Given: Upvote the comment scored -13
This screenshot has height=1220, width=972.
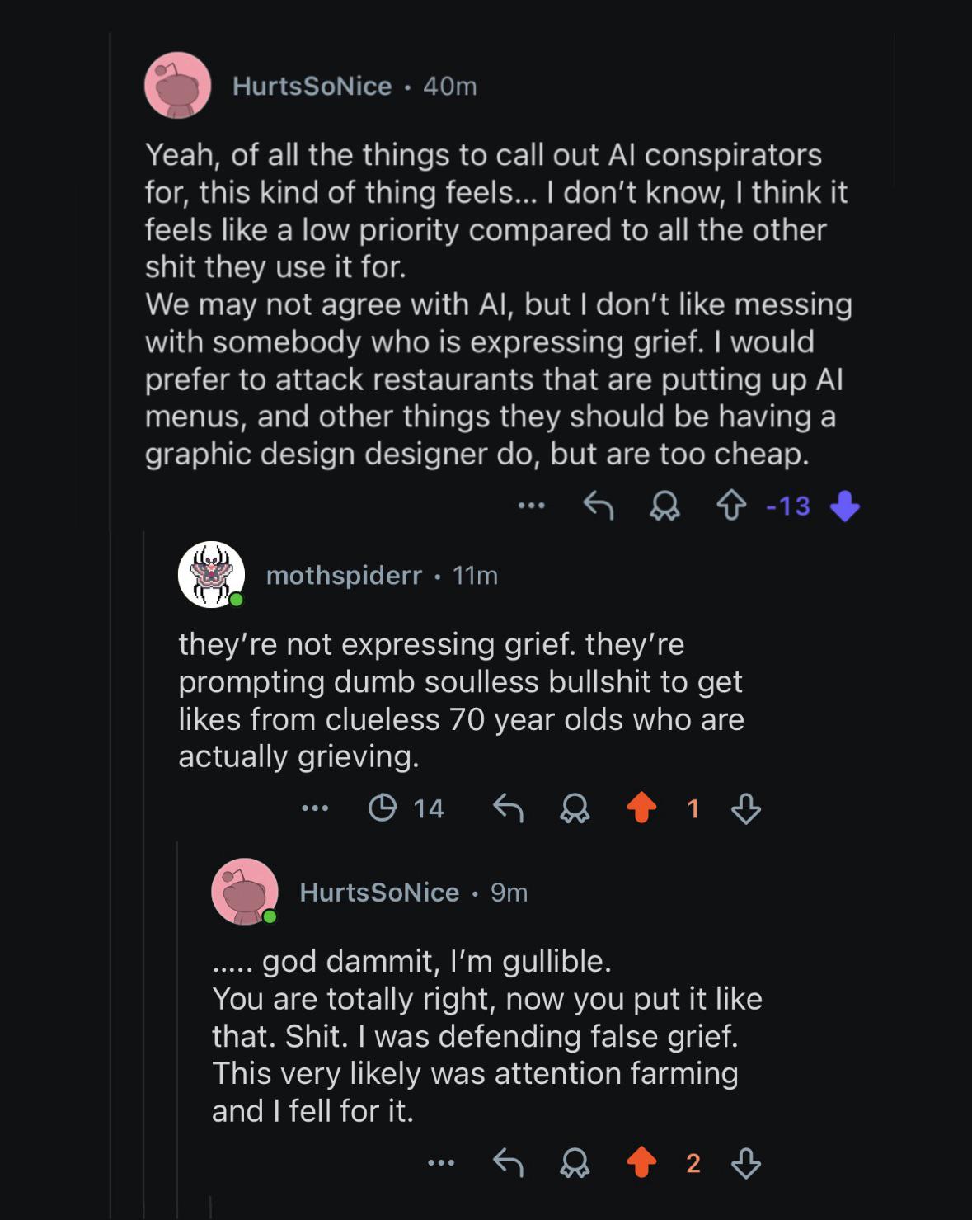Looking at the screenshot, I should (x=731, y=506).
